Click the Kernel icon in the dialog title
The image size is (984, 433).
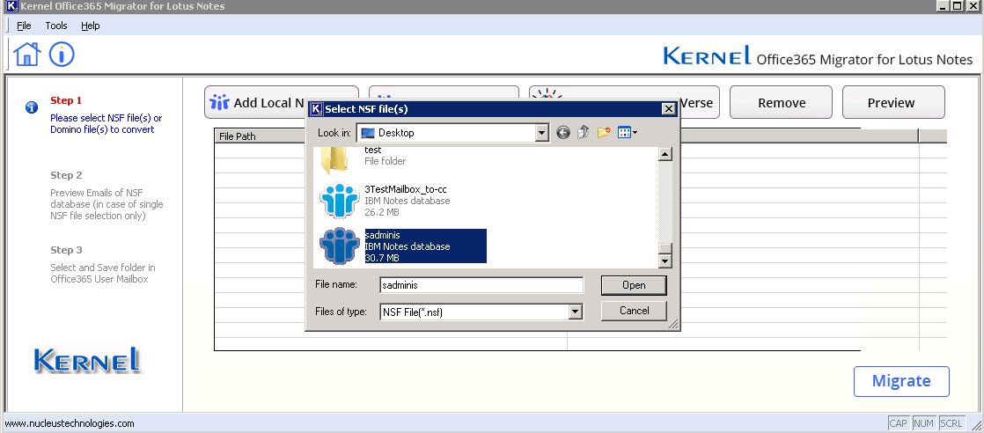316,109
